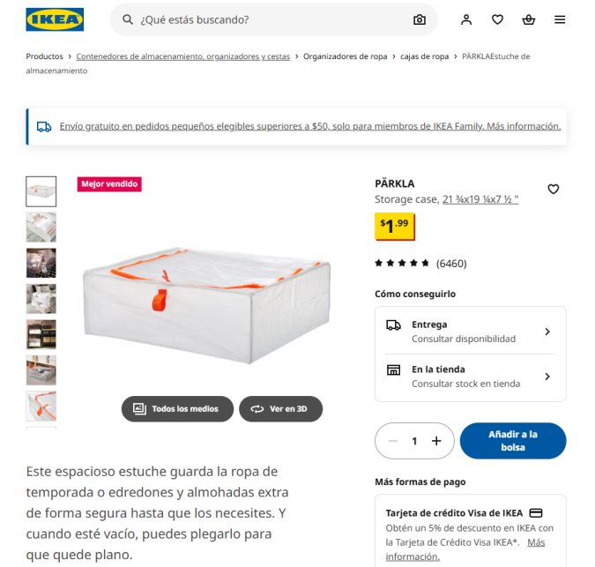The width and height of the screenshot is (595, 567).
Task: Open camera visual search icon
Action: point(419,19)
